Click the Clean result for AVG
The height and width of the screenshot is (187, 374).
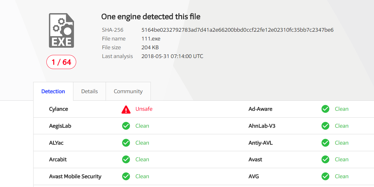342,177
